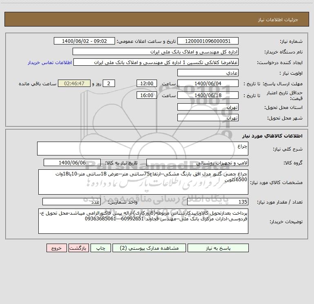Image resolution: width=314 pixels, height=304 pixels.
Task: Click the delivery province field تهران
Action: 208,107
